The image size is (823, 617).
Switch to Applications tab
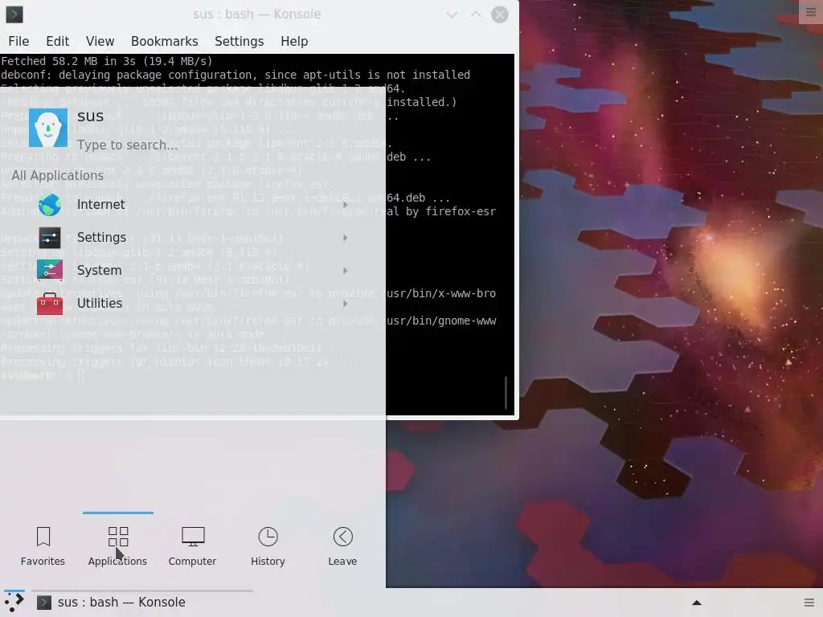pyautogui.click(x=118, y=546)
